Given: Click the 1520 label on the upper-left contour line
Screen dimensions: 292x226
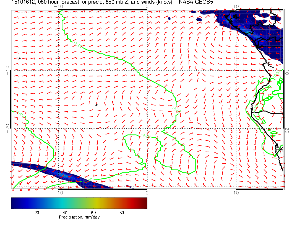Looking at the screenshot, I should tap(77, 44).
